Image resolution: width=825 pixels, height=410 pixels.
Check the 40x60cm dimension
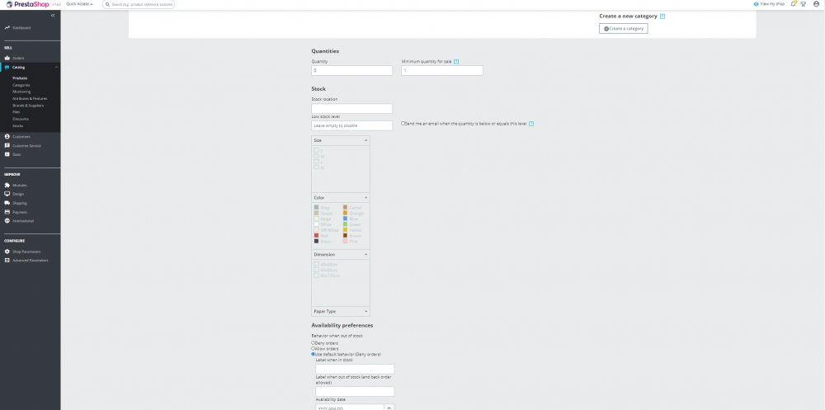click(x=316, y=264)
